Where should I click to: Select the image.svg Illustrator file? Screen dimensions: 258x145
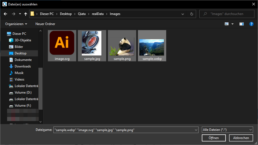(62, 45)
